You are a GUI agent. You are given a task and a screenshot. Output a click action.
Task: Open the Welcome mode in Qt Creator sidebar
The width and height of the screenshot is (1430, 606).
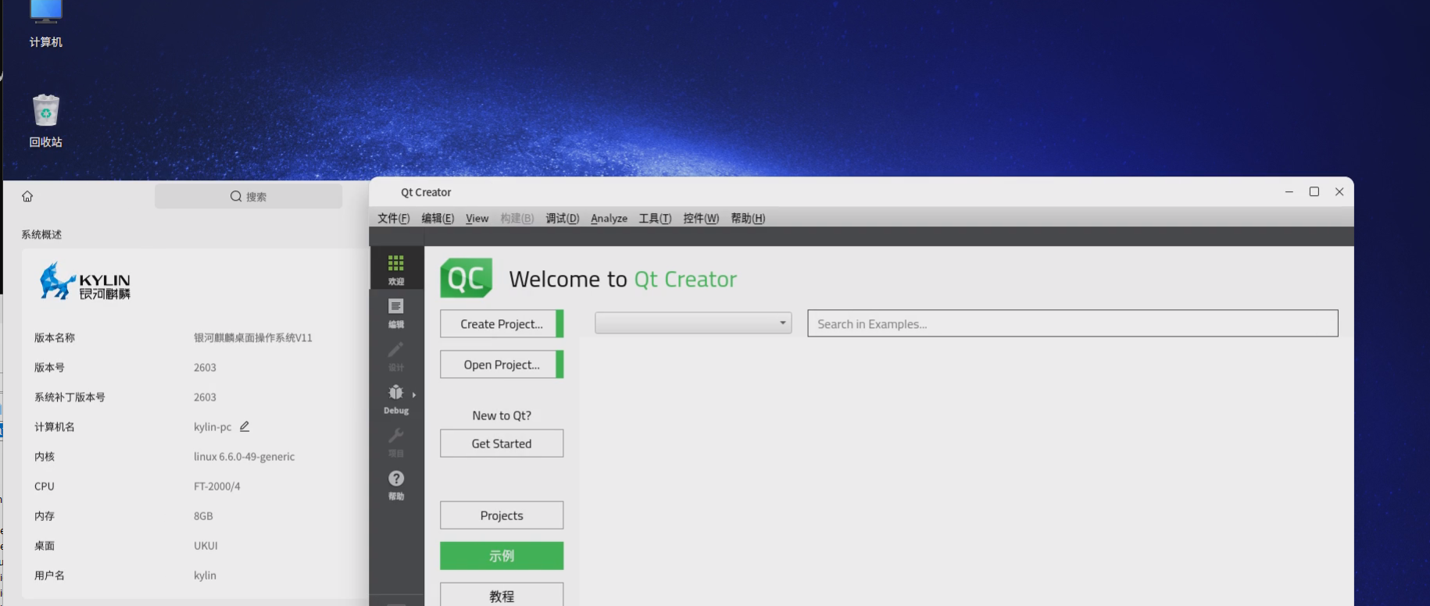(396, 269)
